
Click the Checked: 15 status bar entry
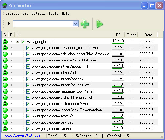pos(118,136)
